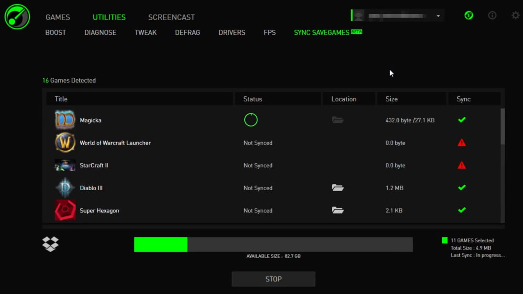Screen dimensions: 523x294
Task: Toggle the Super Hexagon sync checkmark
Action: click(x=462, y=210)
